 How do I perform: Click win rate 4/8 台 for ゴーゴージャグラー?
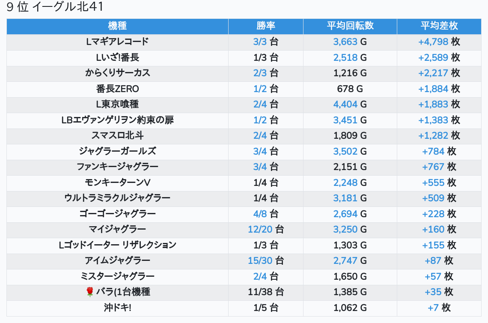click(266, 214)
